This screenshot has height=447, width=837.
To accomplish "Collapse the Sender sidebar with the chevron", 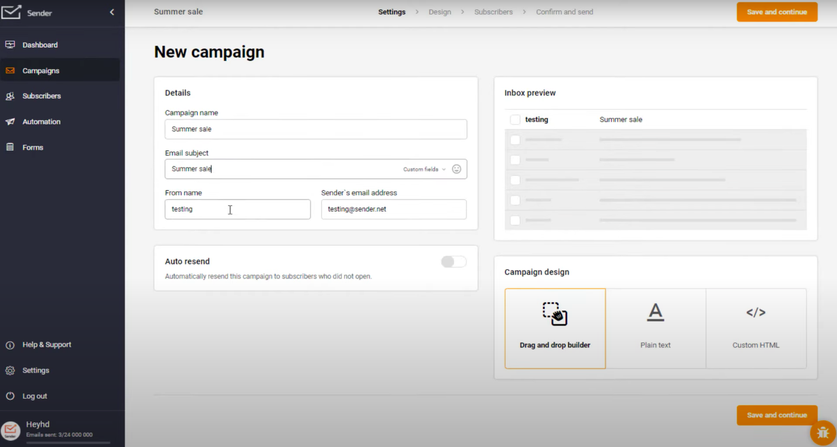I will (112, 11).
